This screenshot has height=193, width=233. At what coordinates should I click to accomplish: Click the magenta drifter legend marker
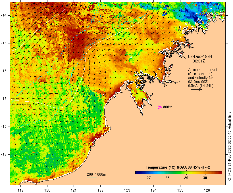(x=160, y=107)
